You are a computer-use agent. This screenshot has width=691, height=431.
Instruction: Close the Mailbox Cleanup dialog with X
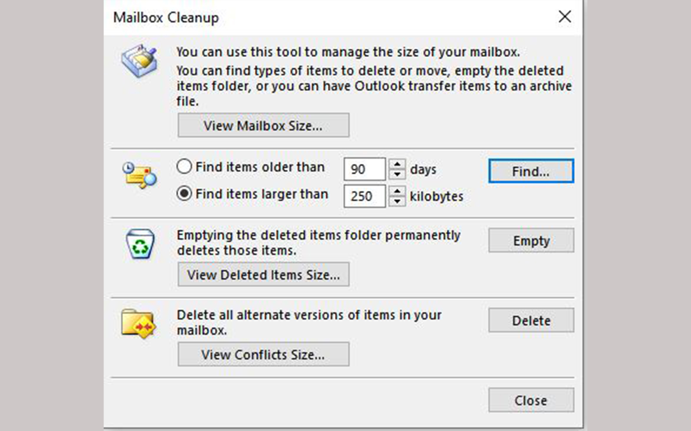564,17
